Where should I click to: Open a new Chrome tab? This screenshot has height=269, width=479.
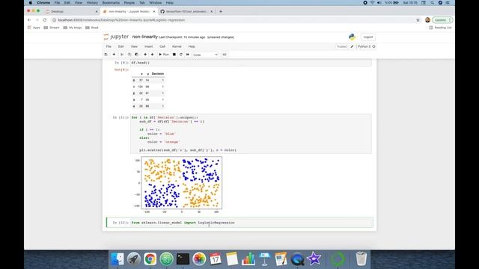click(x=221, y=12)
